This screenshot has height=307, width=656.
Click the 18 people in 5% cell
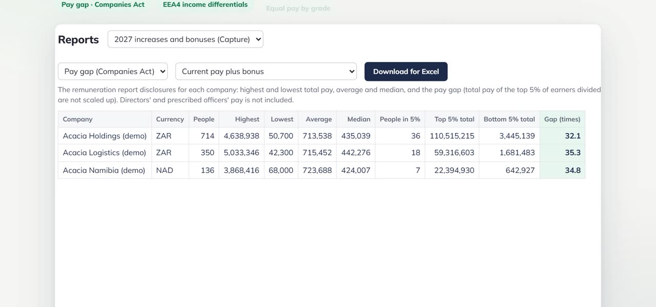click(400, 153)
